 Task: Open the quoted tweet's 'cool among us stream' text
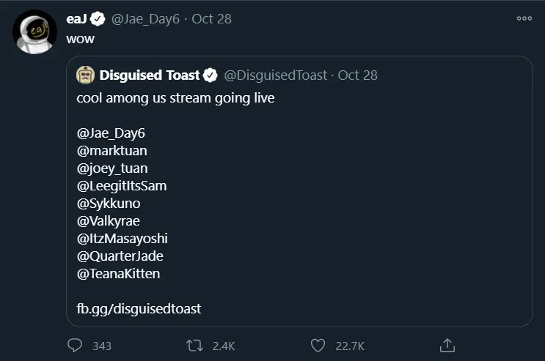pos(175,97)
